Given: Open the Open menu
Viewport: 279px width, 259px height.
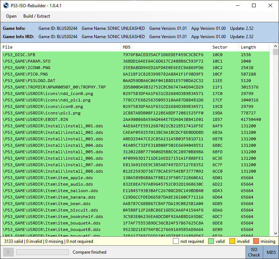Looking at the screenshot, I should coord(11,16).
